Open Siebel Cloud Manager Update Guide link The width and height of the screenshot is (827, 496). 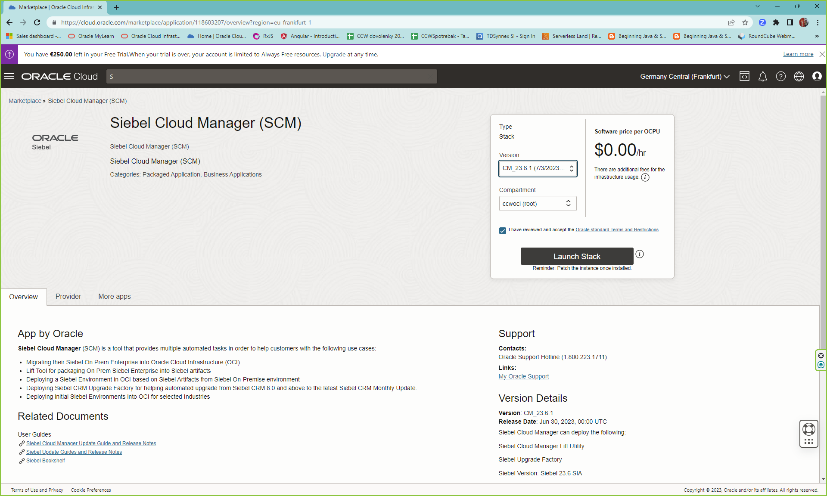coord(91,443)
